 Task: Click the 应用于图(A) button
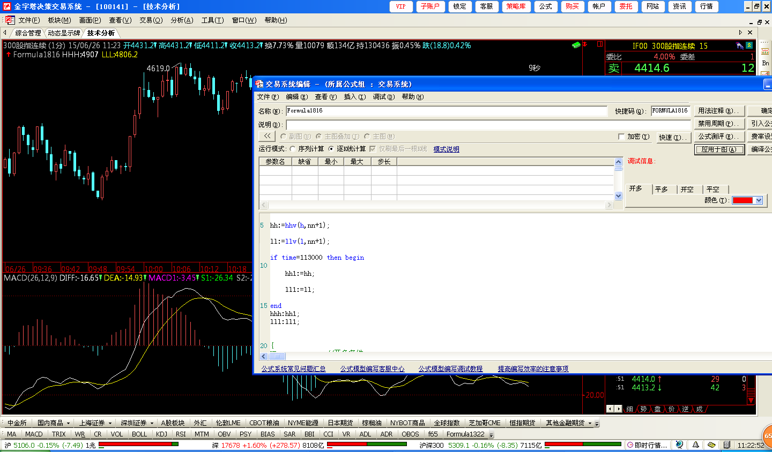coord(719,149)
